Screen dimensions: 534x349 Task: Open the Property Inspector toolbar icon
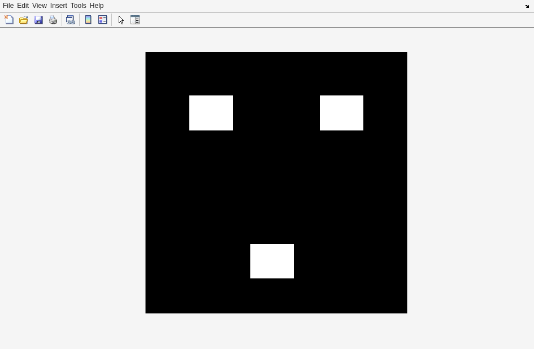click(x=135, y=20)
